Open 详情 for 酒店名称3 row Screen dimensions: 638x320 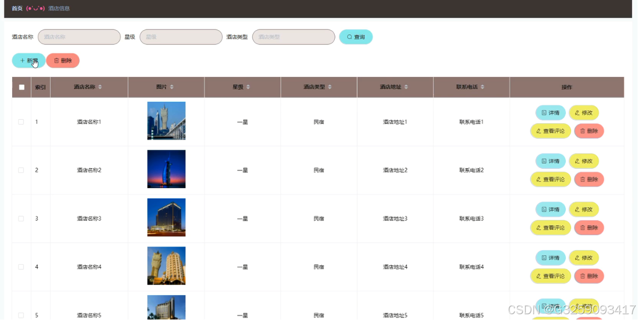[550, 209]
